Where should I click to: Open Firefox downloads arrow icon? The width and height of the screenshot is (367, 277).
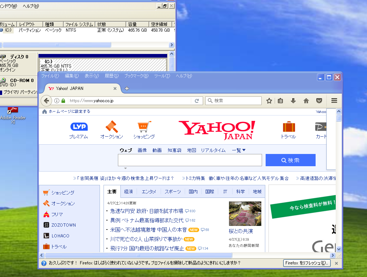click(293, 101)
